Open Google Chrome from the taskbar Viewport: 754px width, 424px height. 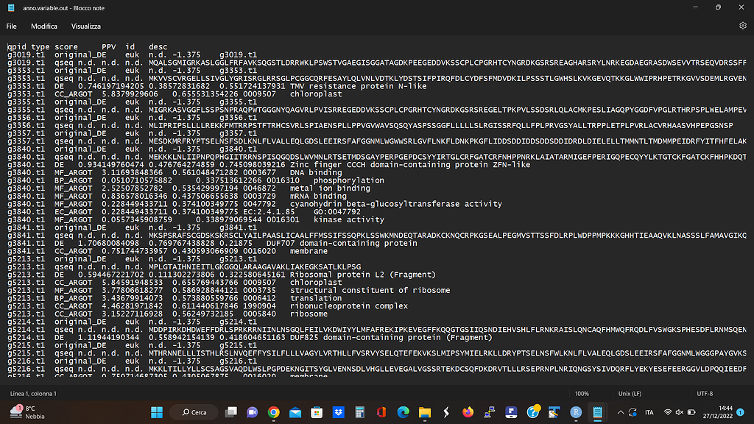tap(274, 412)
